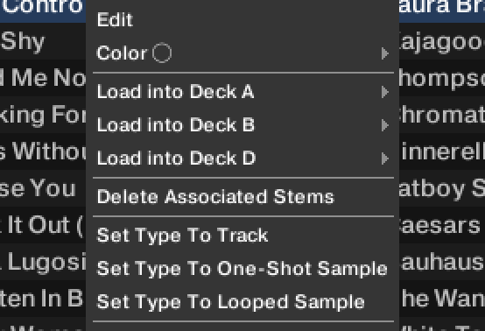485x331 pixels.
Task: Choose Set Type To Track
Action: tap(242, 236)
